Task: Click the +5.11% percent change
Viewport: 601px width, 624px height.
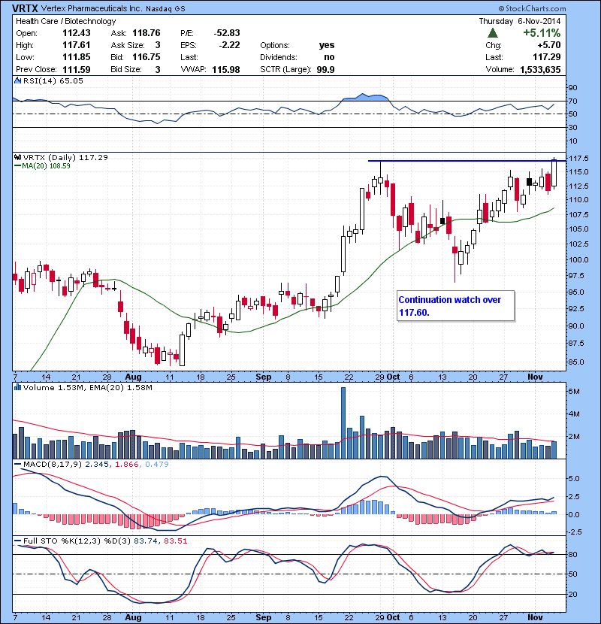Action: [542, 32]
